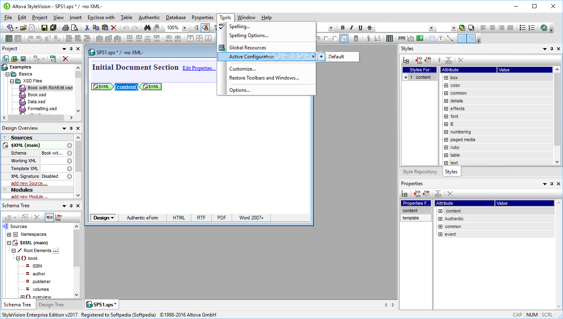Screen dimensions: 563x319
Task: Insert image icon
Action: 420,38
